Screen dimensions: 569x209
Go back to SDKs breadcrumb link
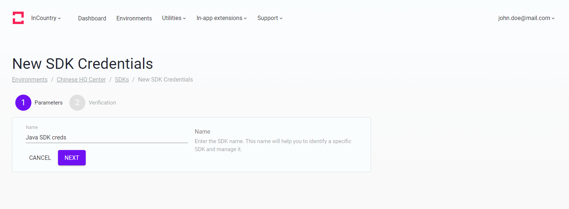coord(122,79)
